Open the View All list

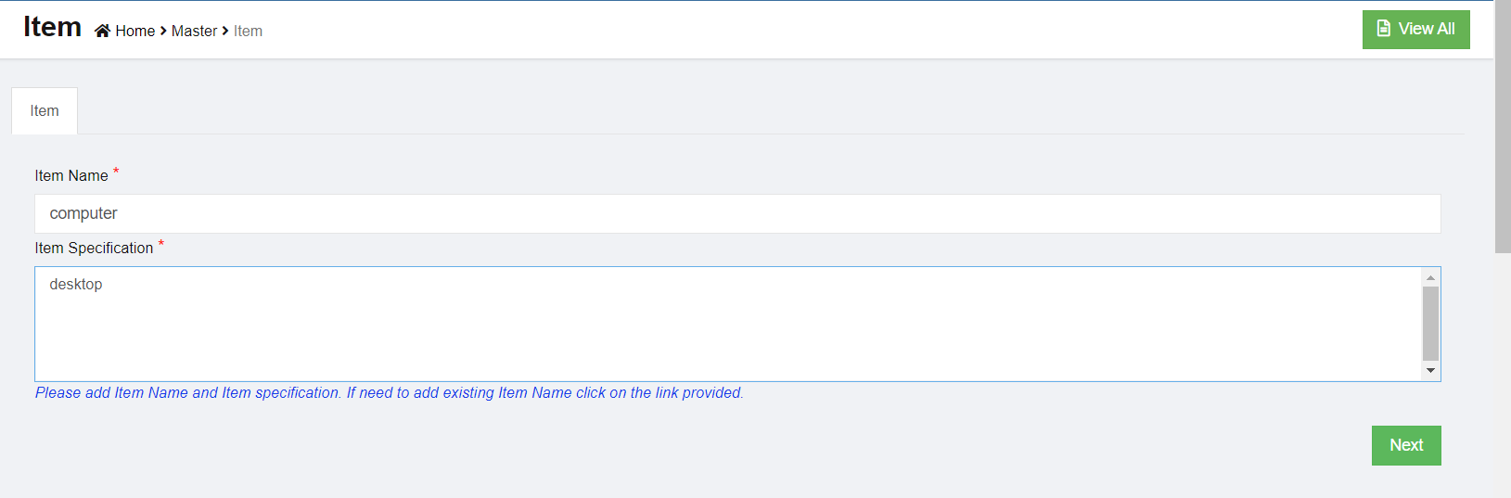pos(1415,29)
